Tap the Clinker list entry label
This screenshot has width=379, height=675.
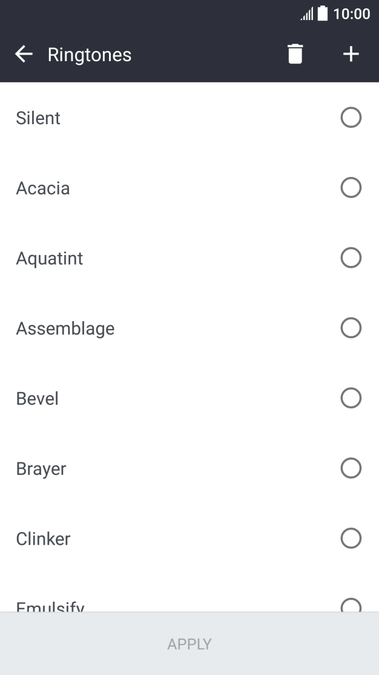click(43, 538)
